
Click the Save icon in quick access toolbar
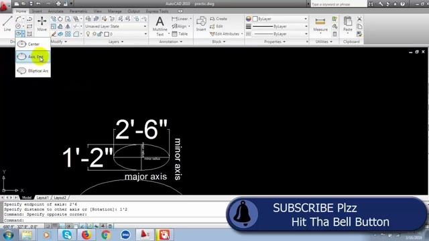(x=31, y=4)
